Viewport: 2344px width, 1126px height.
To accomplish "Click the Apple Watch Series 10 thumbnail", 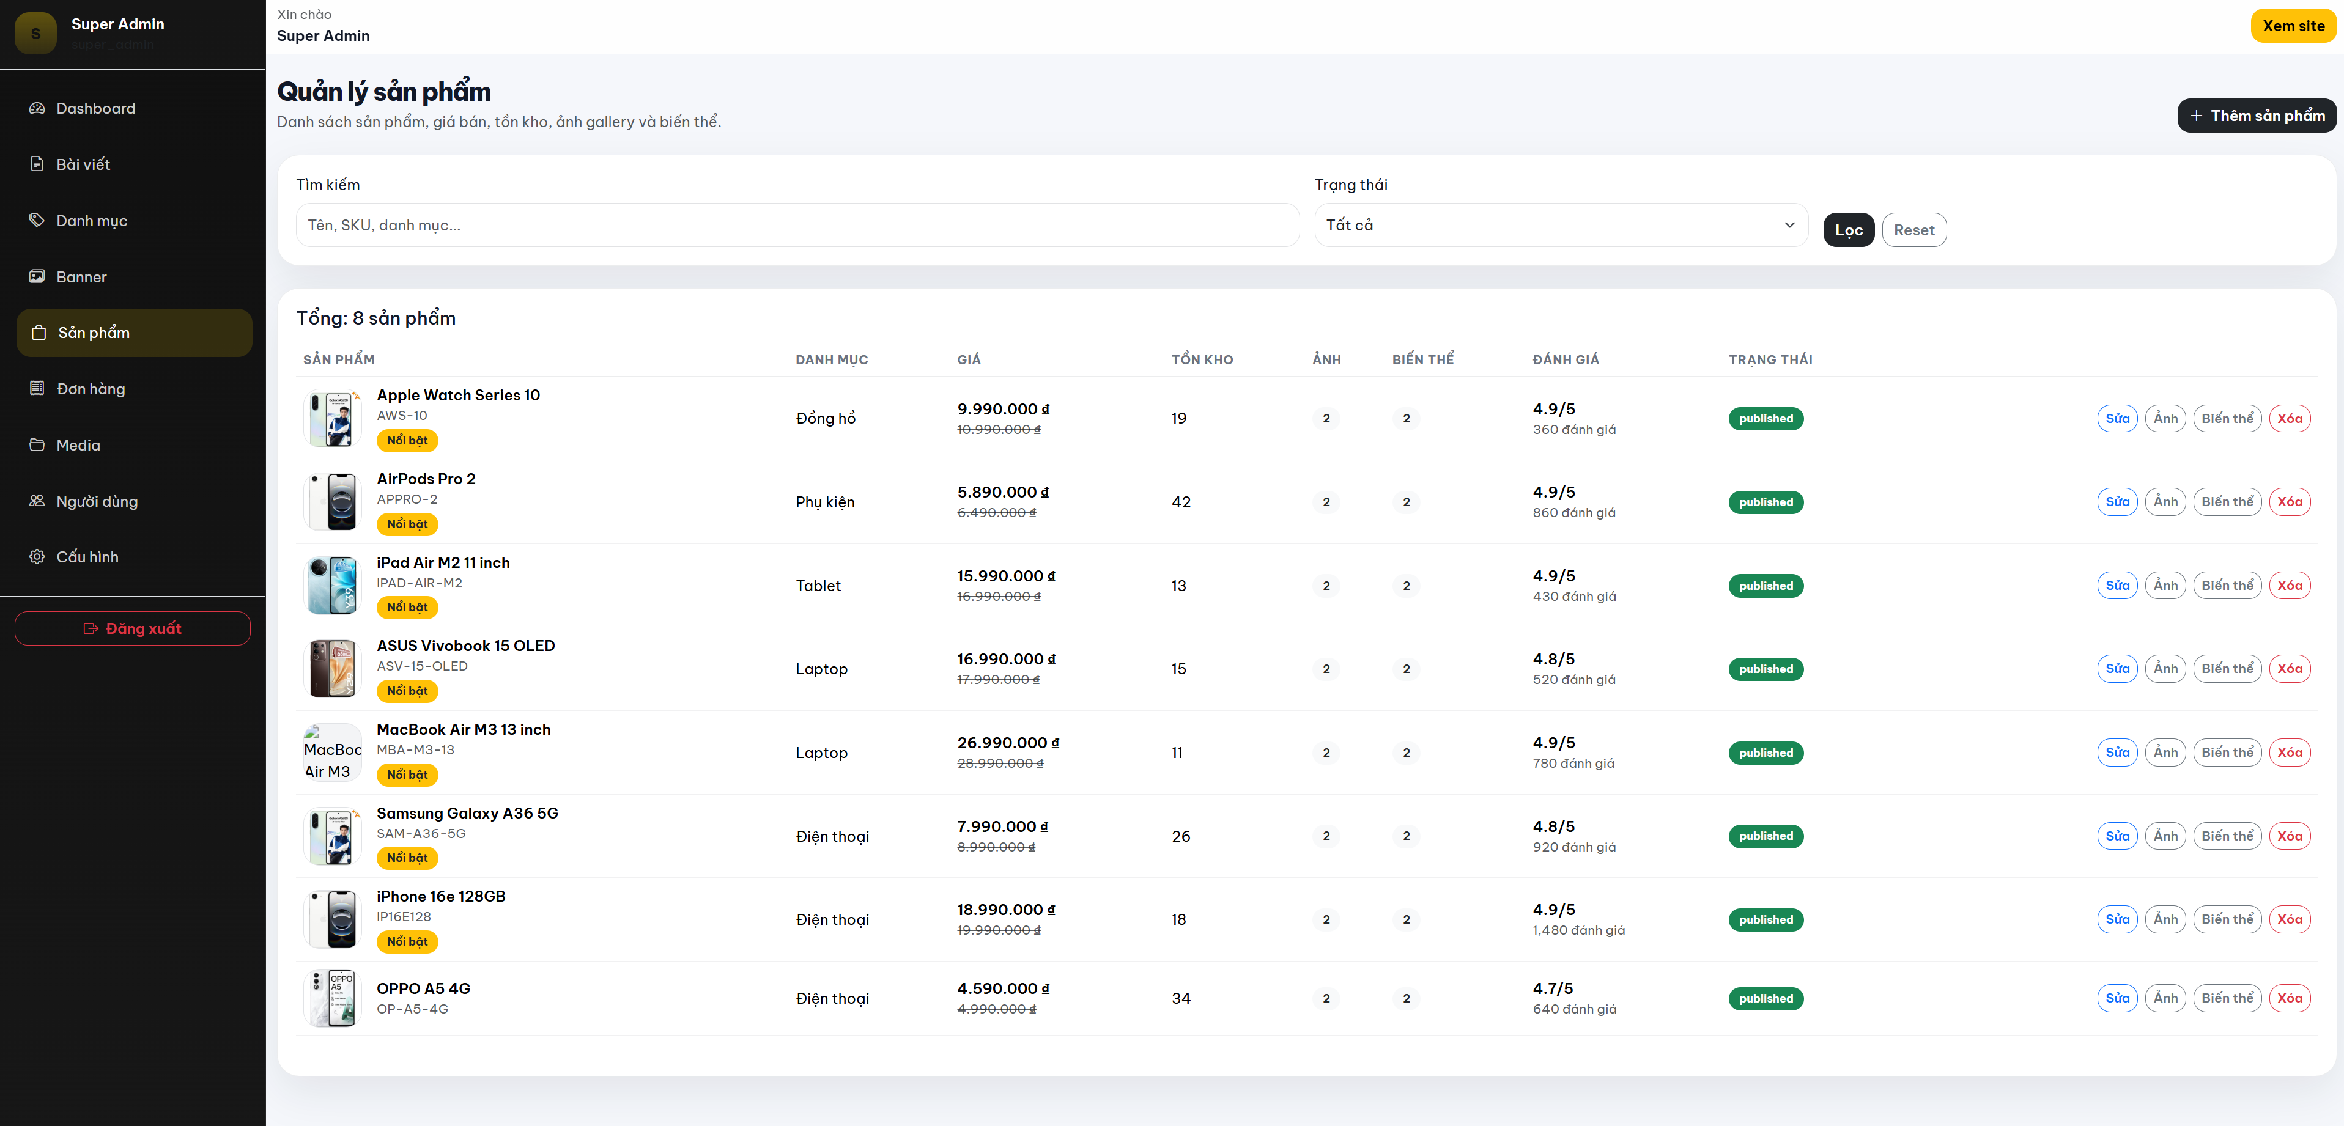I will pos(332,418).
